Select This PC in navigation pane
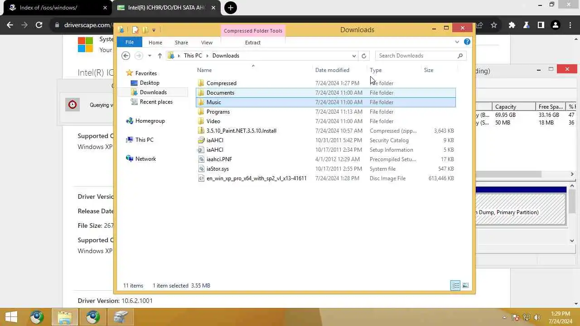580x326 pixels. [144, 140]
